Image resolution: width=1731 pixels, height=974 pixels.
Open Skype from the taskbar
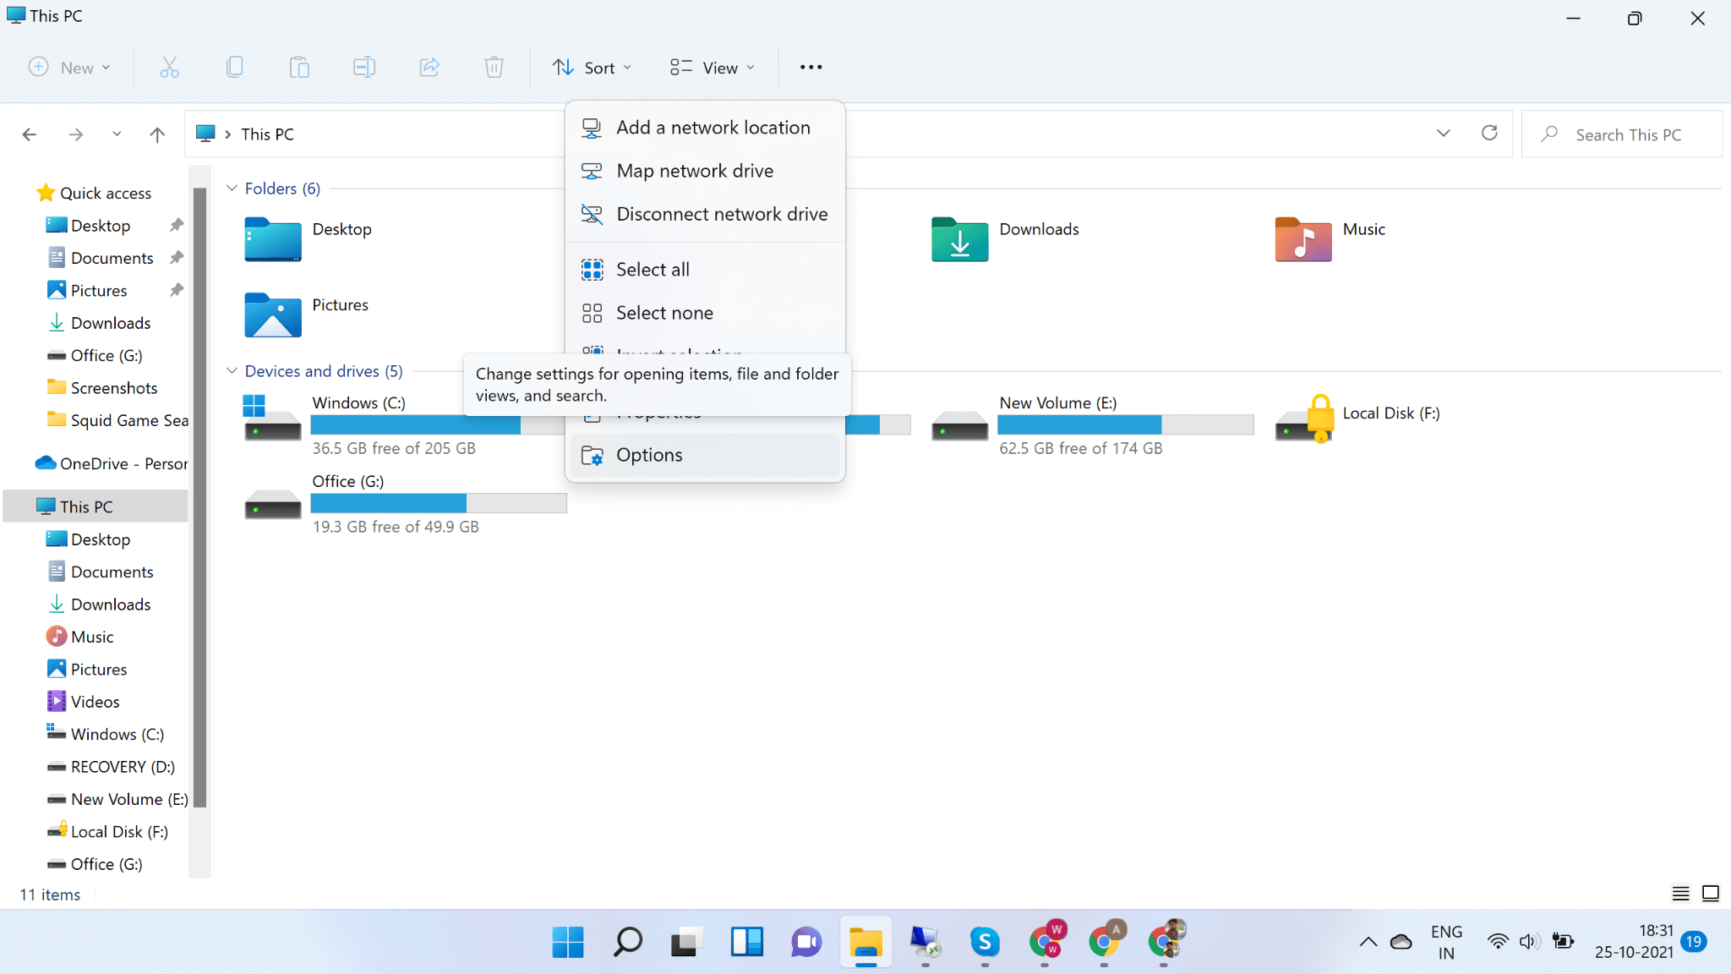coord(985,942)
